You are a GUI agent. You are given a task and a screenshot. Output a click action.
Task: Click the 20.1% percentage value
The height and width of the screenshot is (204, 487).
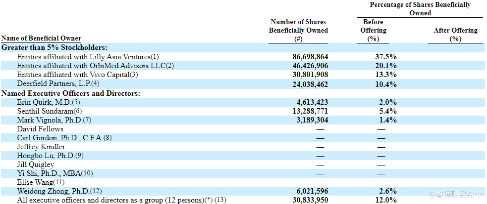click(386, 66)
